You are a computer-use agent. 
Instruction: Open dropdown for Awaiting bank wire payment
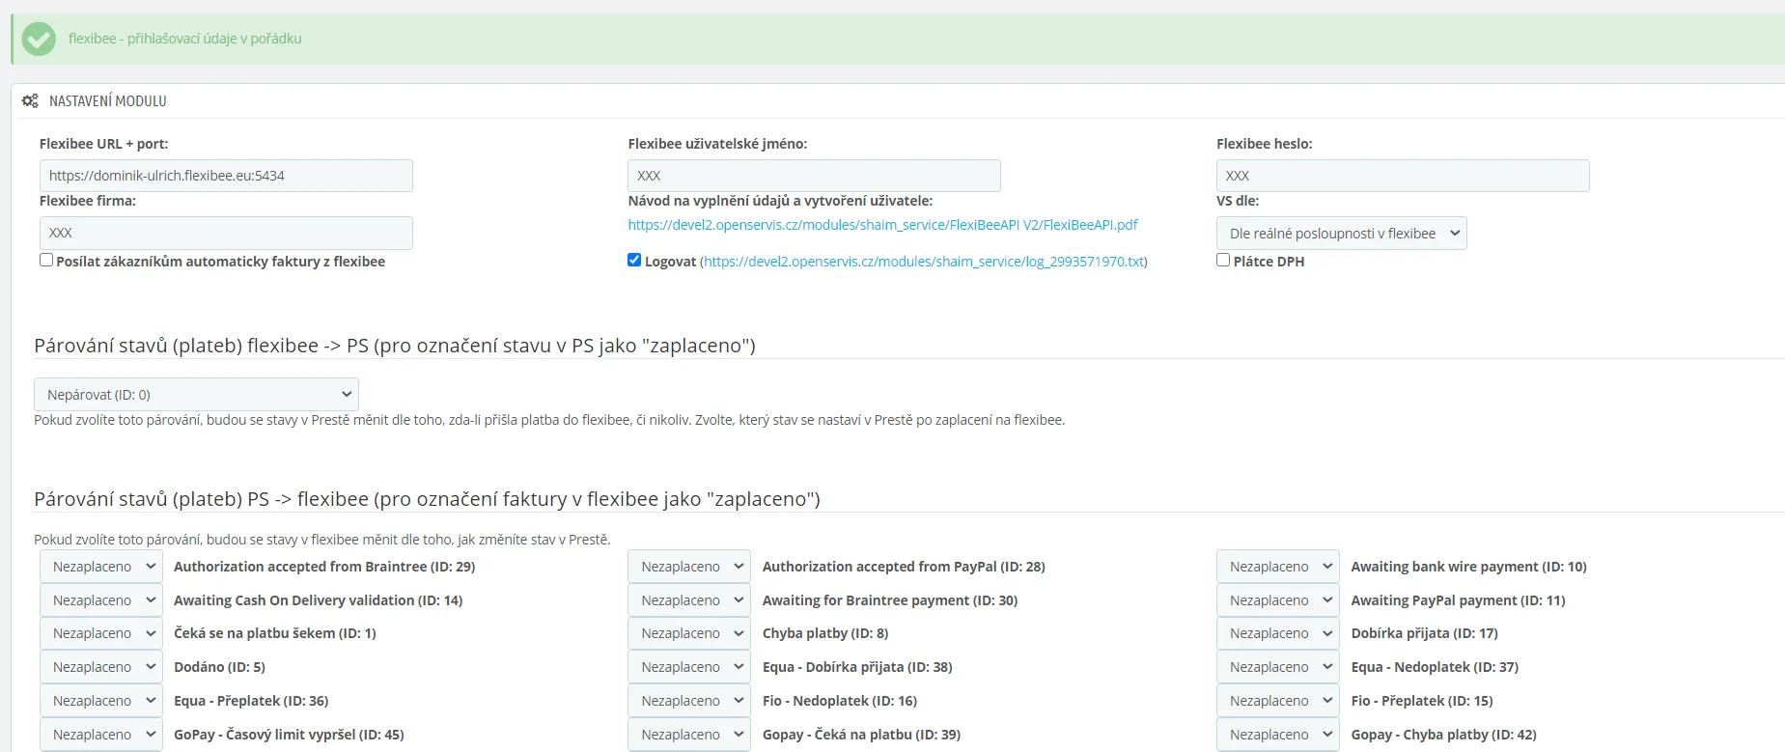click(x=1277, y=567)
